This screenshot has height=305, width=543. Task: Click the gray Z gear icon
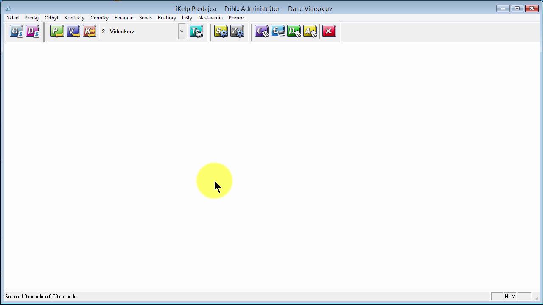(237, 31)
